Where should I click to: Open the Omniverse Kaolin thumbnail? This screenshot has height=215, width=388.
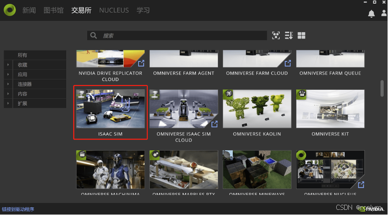(257, 109)
